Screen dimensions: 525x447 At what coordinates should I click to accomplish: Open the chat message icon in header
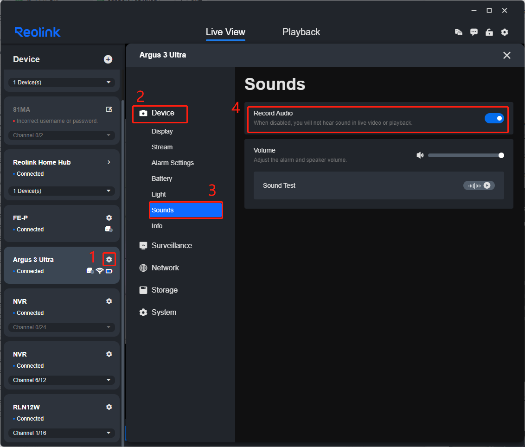(474, 32)
